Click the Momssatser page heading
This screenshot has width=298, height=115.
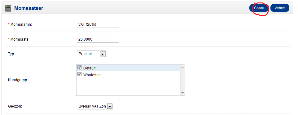click(x=29, y=8)
